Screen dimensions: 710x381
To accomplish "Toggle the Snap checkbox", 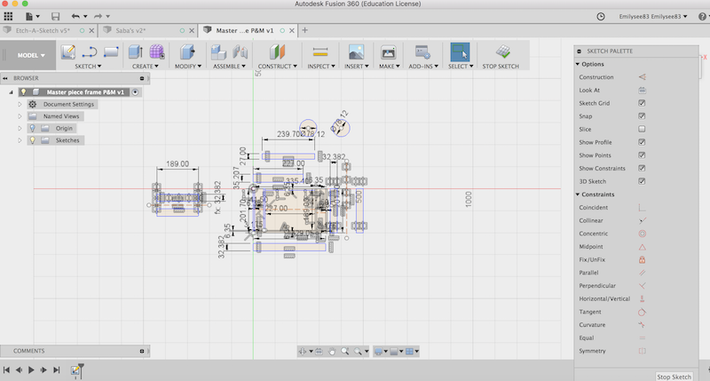I will point(642,116).
